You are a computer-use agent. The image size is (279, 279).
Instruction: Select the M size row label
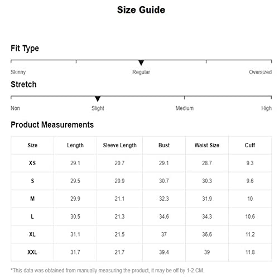tap(32, 199)
